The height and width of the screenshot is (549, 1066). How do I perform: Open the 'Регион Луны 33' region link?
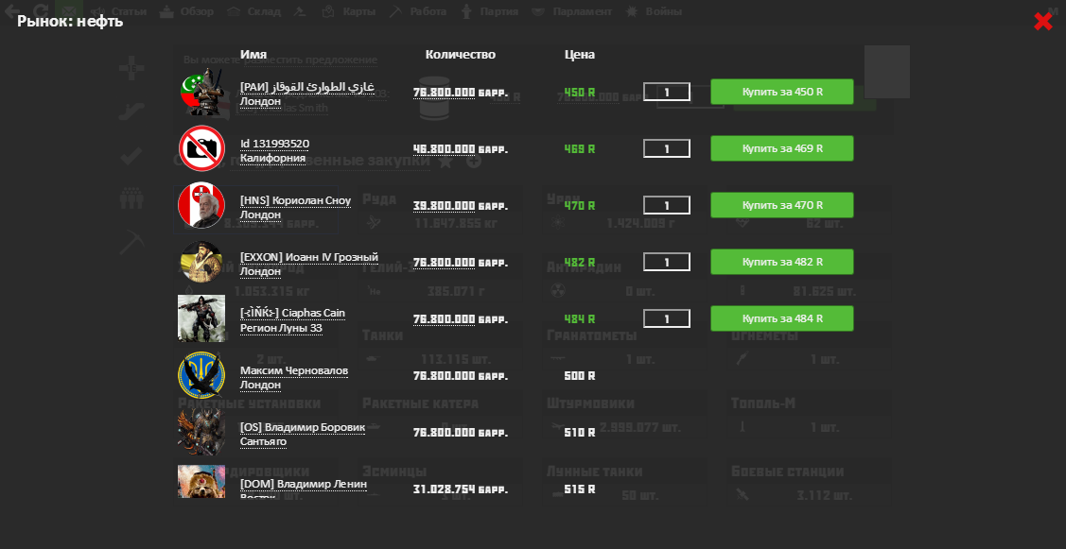(x=281, y=328)
